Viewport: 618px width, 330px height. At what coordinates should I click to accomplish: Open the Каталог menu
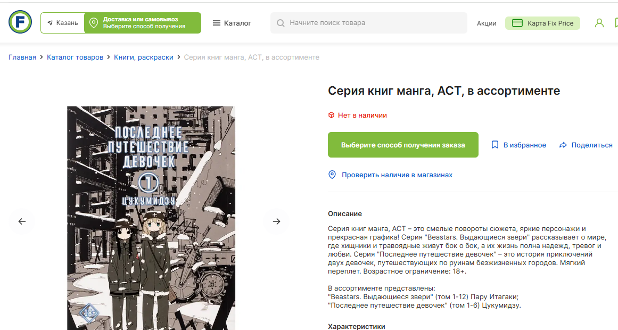click(232, 23)
